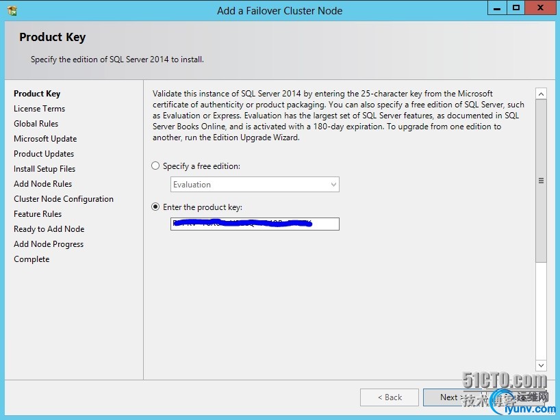Select Complete step in sidebar

(x=31, y=259)
